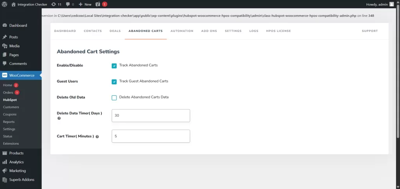400x189 pixels.
Task: Click the Integration Checker site name
Action: [32, 4]
